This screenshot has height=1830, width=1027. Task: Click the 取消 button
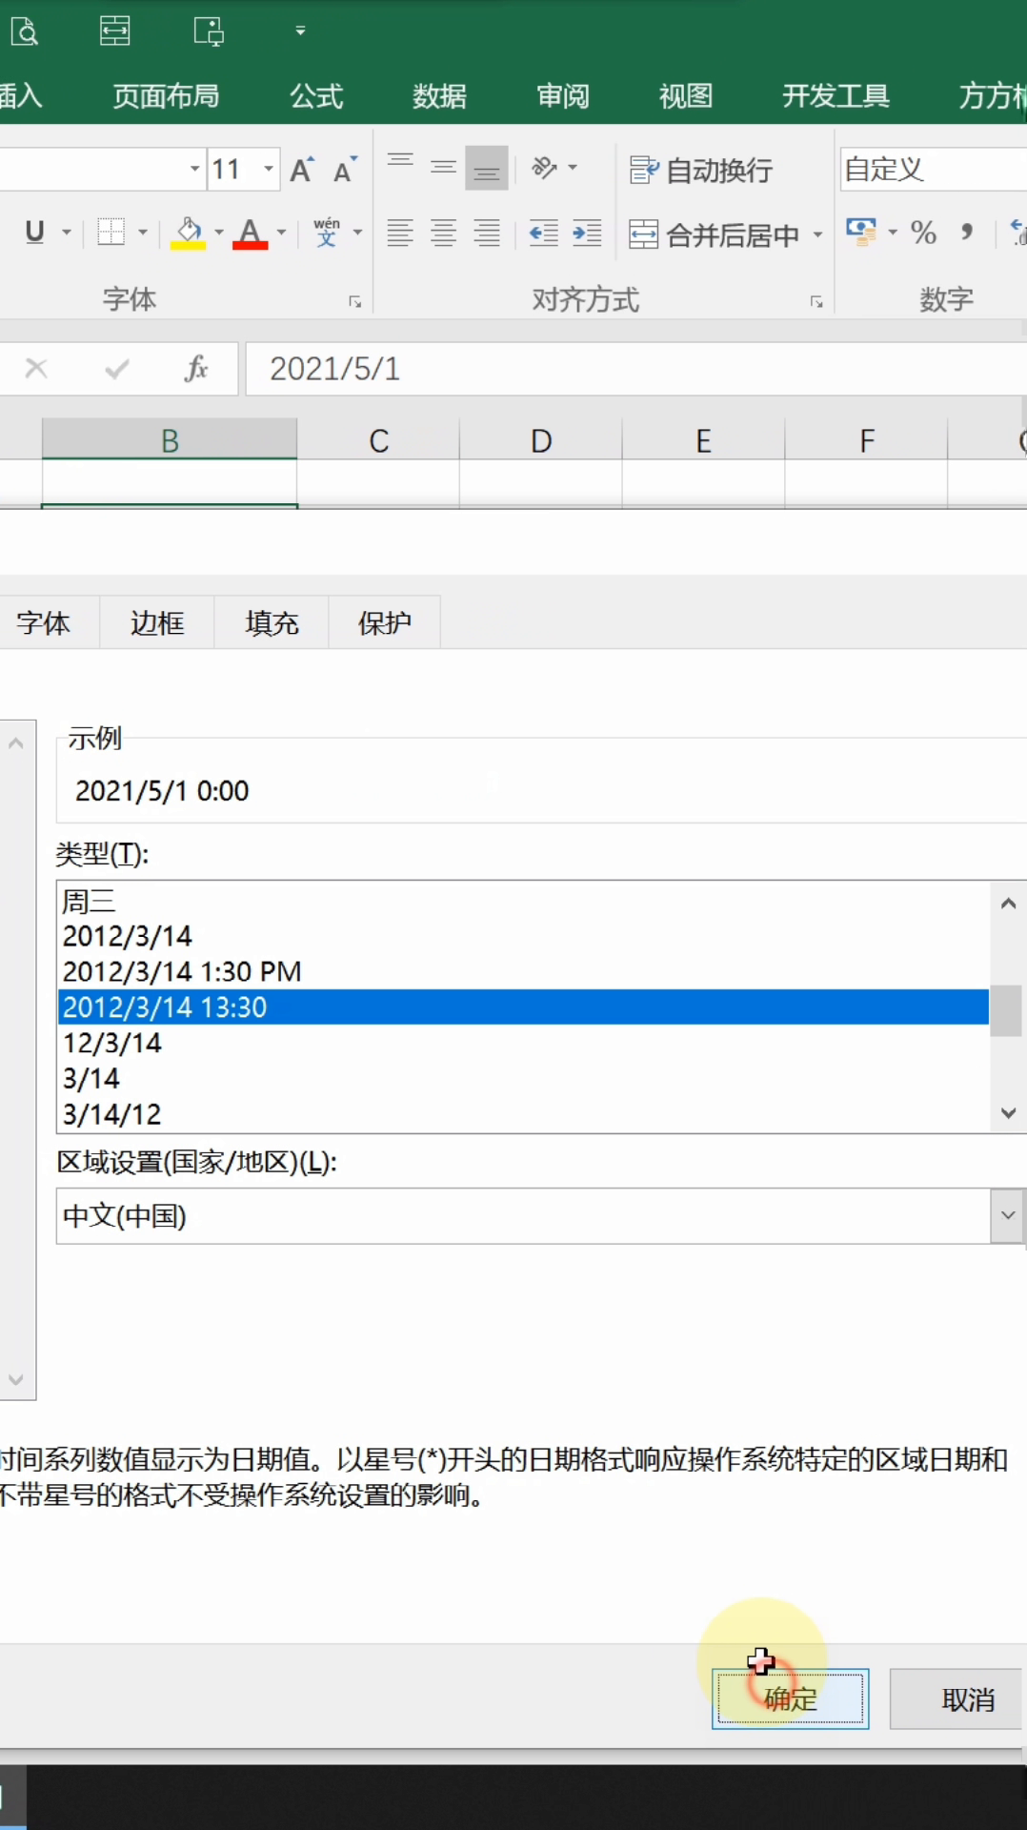click(958, 1698)
